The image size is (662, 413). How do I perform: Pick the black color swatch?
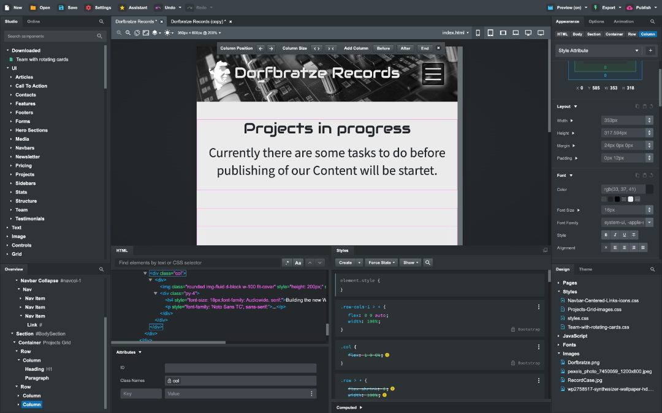tap(617, 199)
